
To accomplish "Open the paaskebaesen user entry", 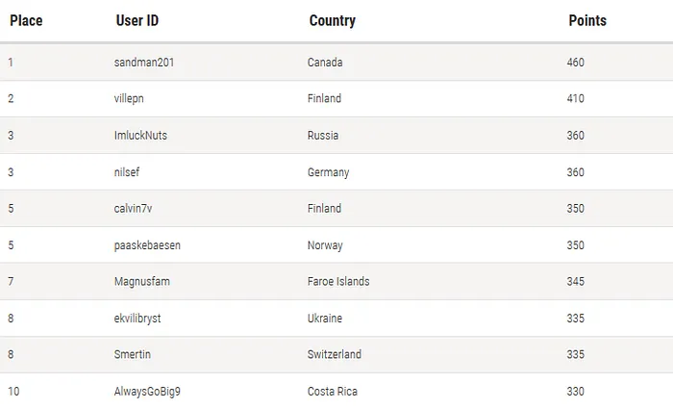I will (x=147, y=245).
